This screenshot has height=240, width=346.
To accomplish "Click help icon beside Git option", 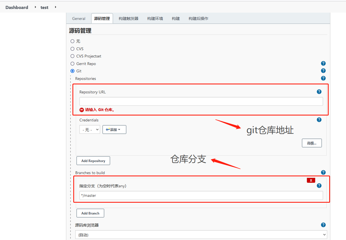I will pos(323,71).
